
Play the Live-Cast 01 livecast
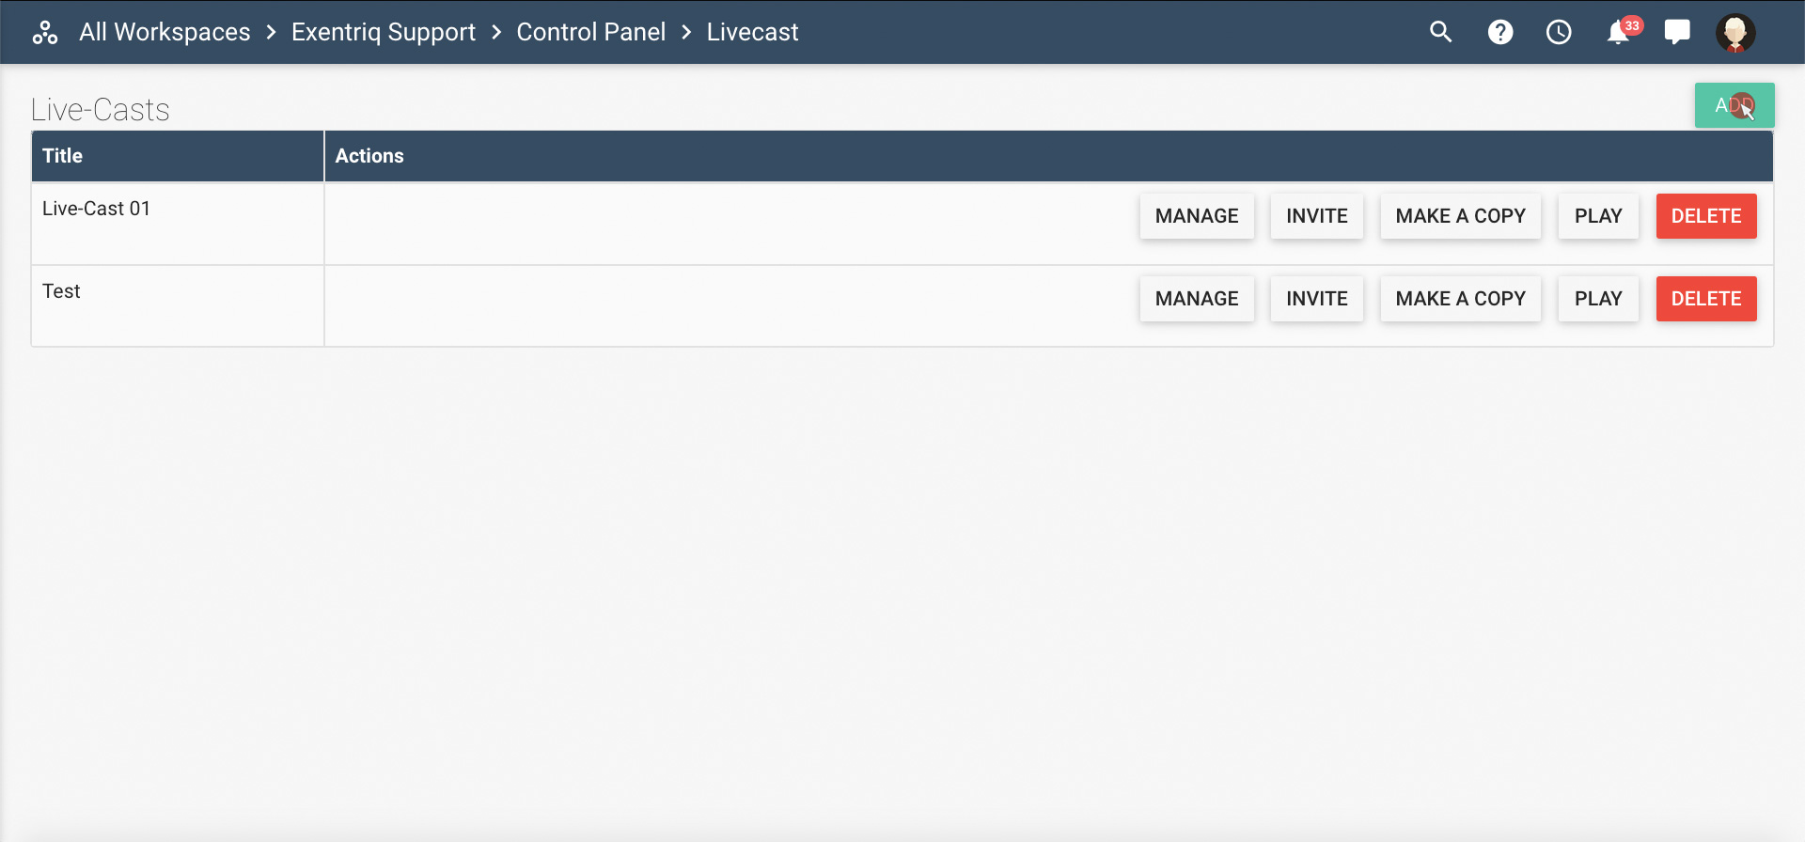pyautogui.click(x=1598, y=216)
